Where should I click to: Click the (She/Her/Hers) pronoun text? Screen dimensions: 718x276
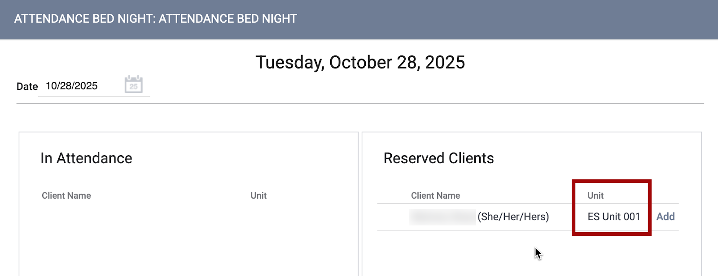[513, 217]
